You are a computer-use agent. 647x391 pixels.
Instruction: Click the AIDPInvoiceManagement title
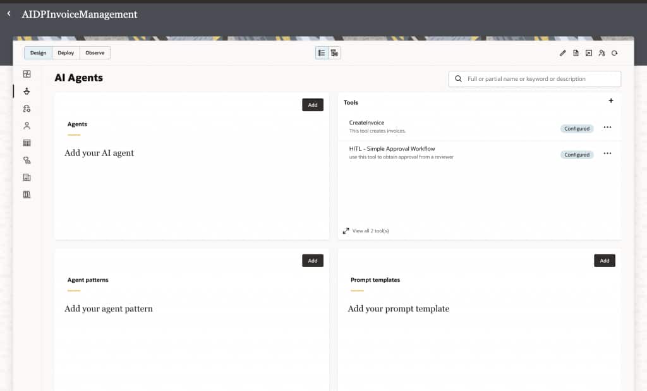[80, 15]
